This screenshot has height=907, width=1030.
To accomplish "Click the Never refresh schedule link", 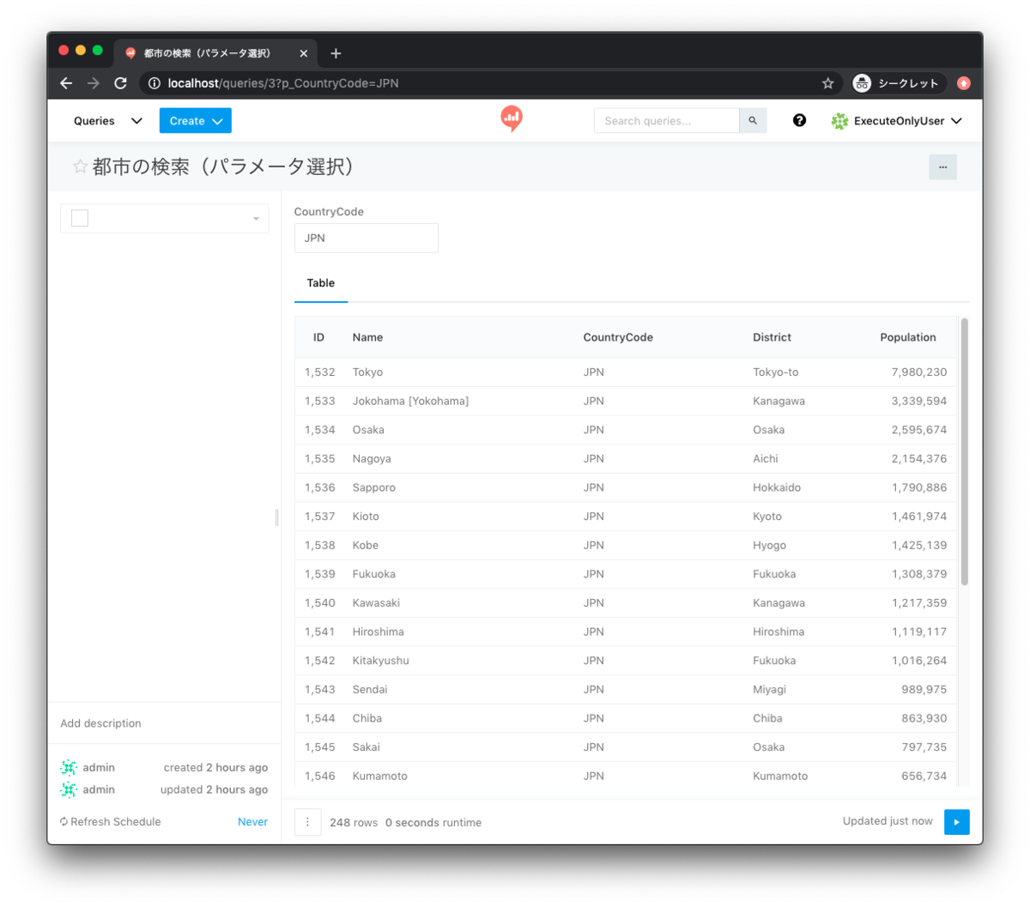I will [x=252, y=822].
